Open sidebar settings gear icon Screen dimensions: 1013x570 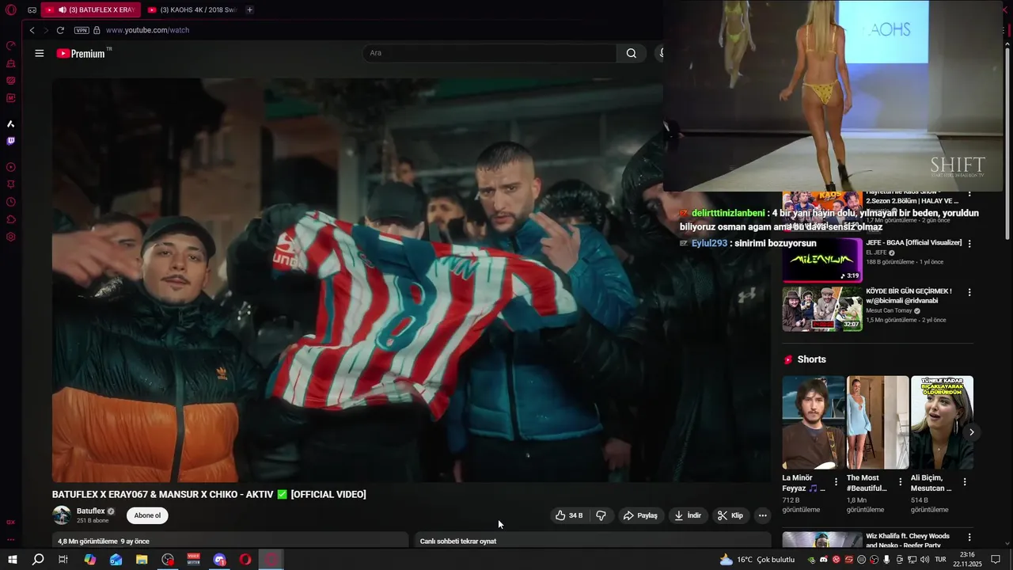(x=11, y=237)
